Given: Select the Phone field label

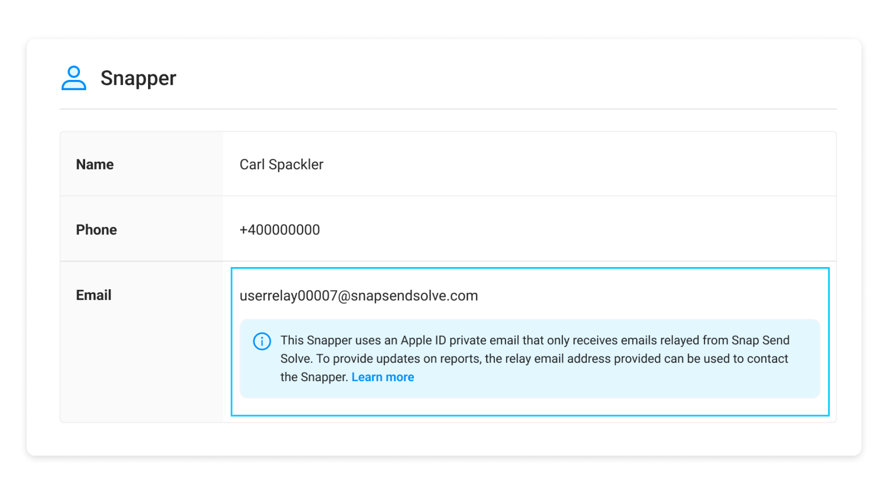Looking at the screenshot, I should [96, 230].
